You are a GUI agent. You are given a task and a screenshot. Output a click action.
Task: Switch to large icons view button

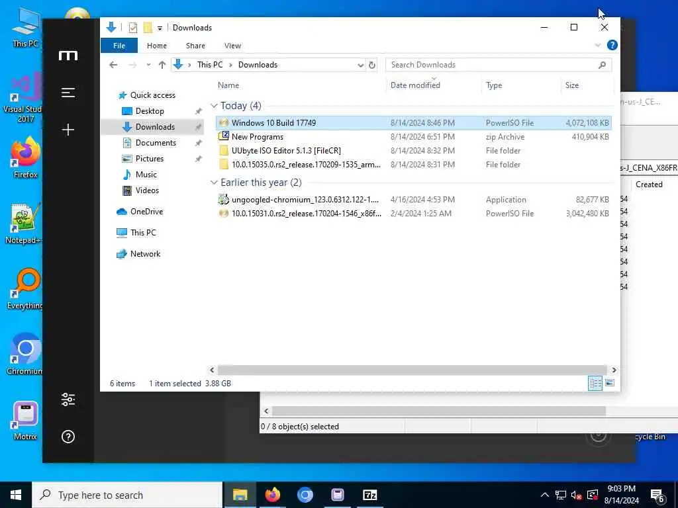coord(610,383)
